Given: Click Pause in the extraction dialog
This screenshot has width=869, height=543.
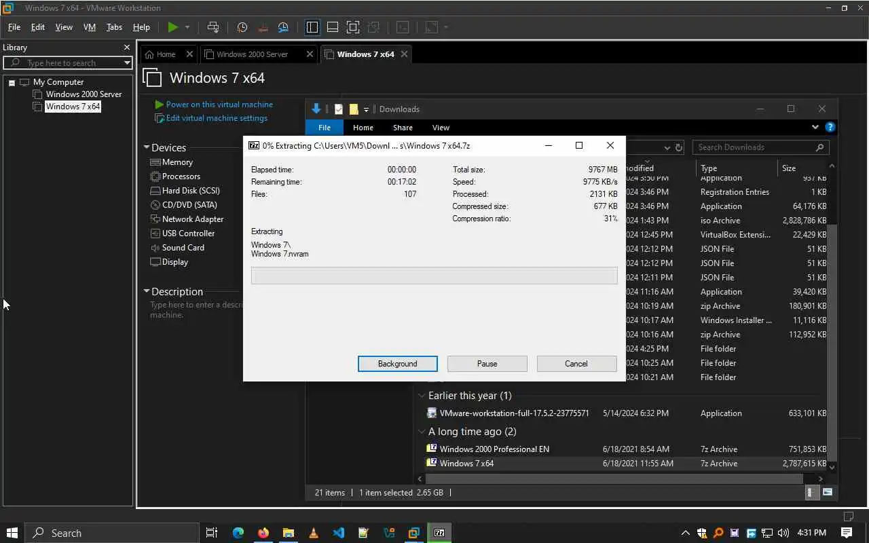Looking at the screenshot, I should 487,364.
